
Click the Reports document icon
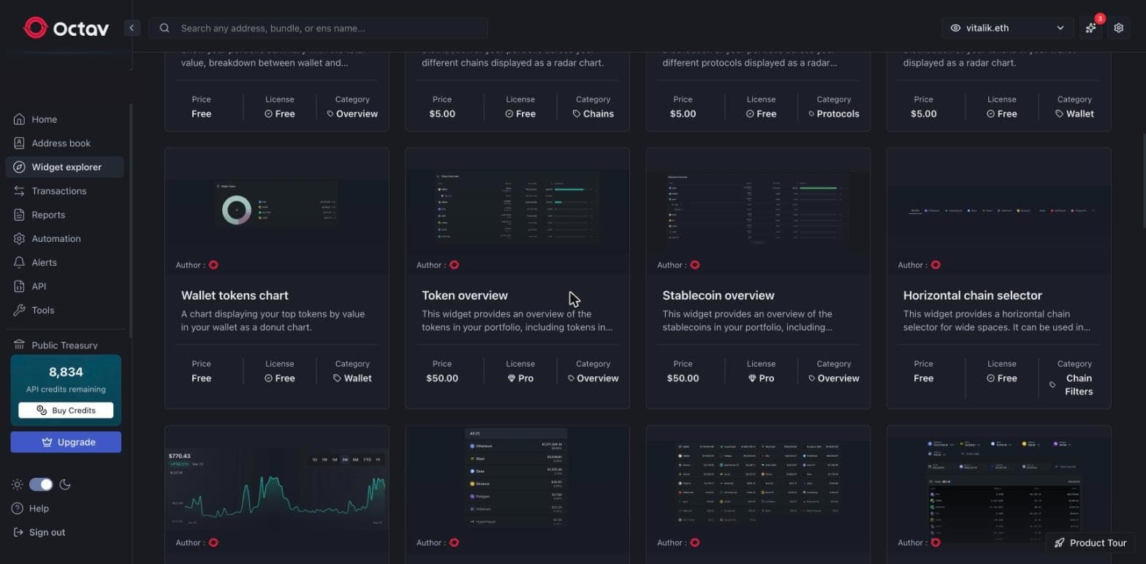point(19,215)
